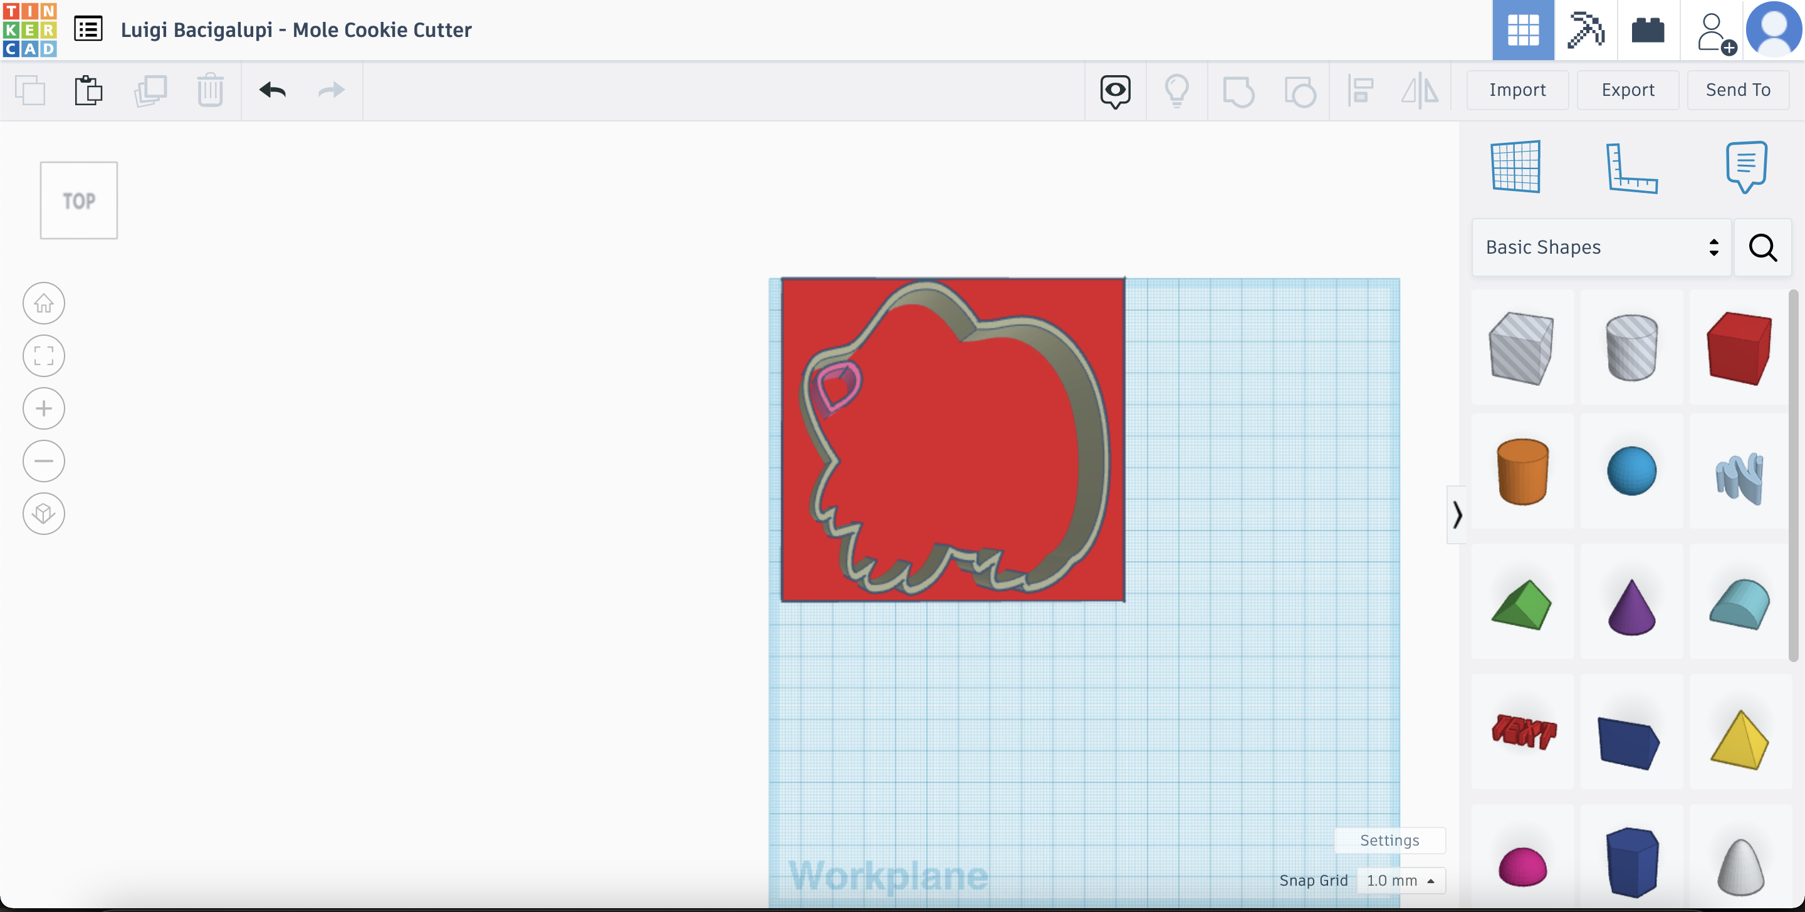1805x912 pixels.
Task: Click the undo arrow in toolbar
Action: point(273,90)
